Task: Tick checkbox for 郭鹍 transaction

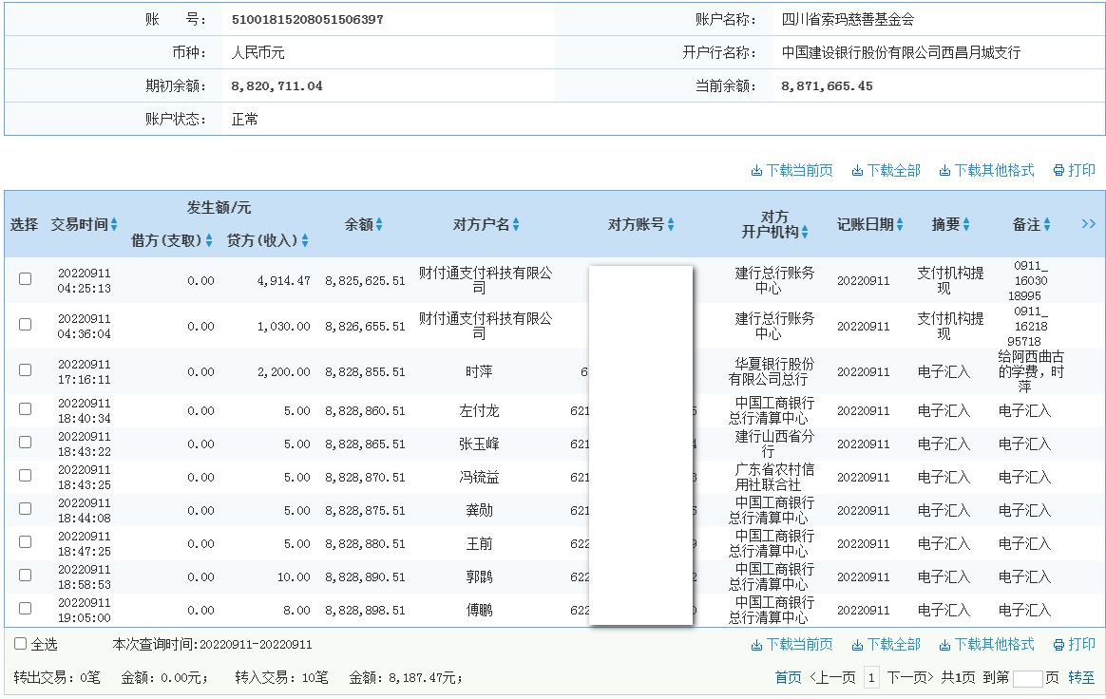Action: [x=26, y=575]
